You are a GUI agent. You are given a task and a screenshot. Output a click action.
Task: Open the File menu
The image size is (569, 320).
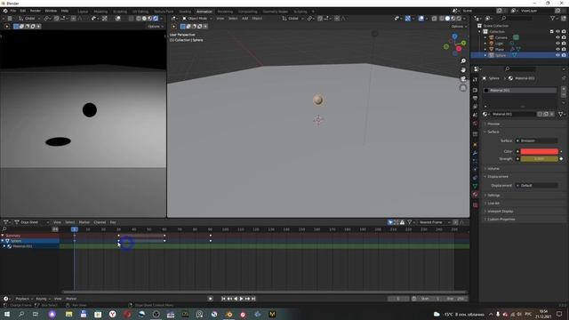click(13, 11)
